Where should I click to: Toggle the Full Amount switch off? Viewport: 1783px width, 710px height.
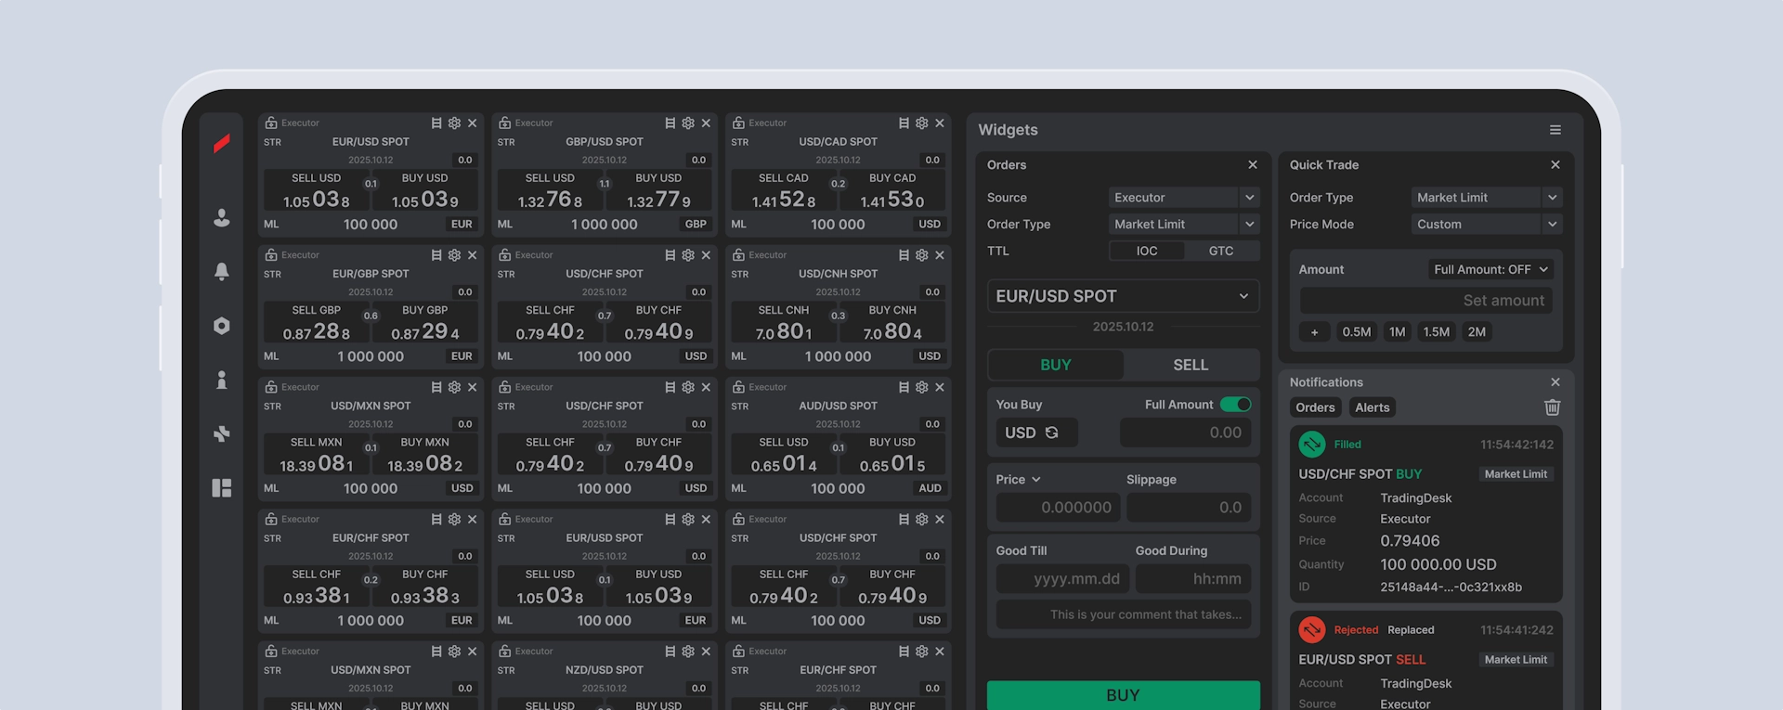tap(1235, 405)
